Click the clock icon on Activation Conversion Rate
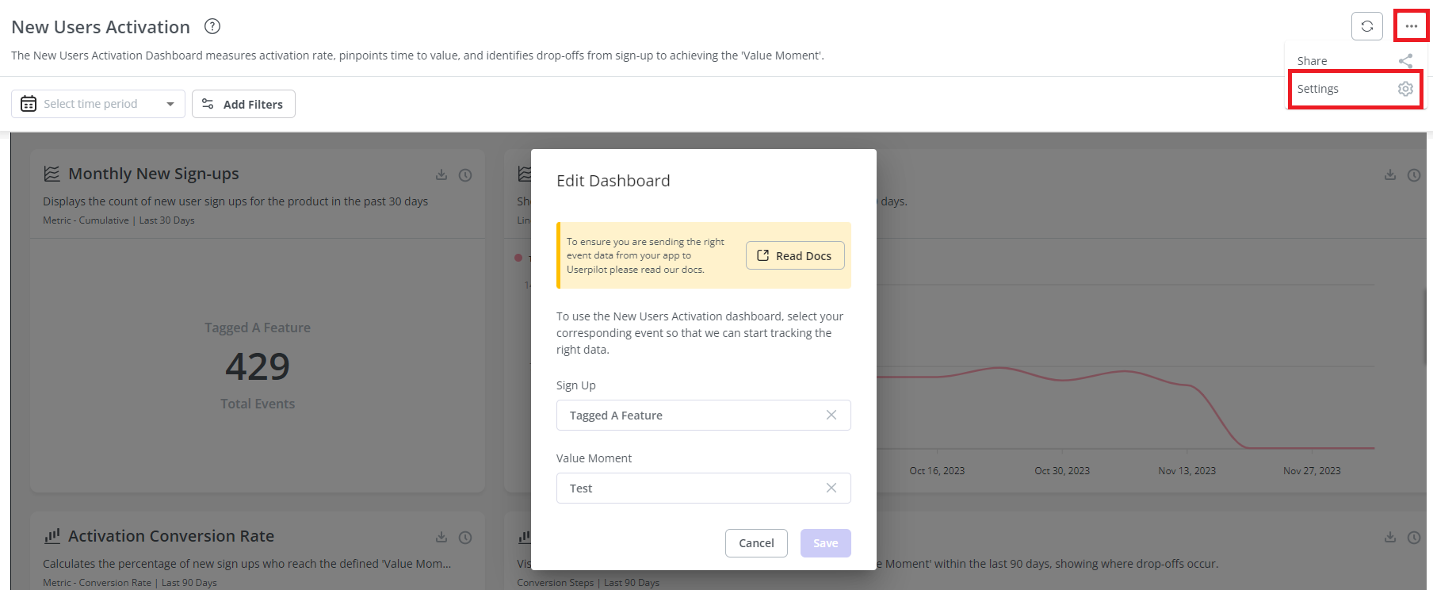Viewport: 1433px width, 590px height. pyautogui.click(x=465, y=538)
